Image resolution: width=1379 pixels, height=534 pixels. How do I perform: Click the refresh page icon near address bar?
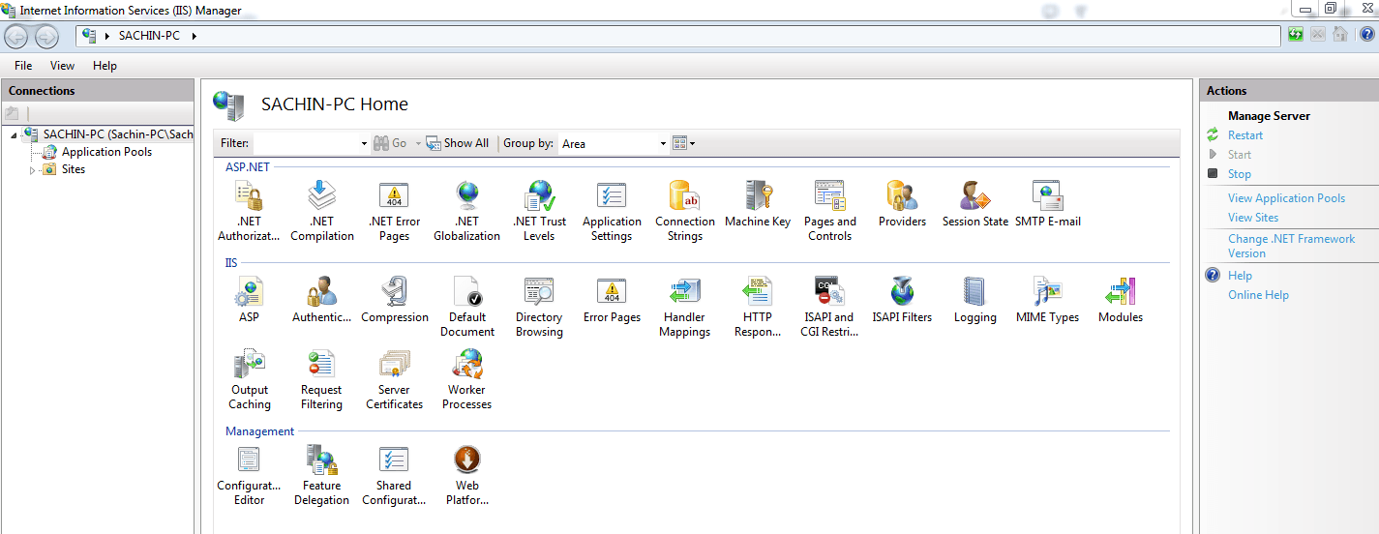pyautogui.click(x=1296, y=35)
